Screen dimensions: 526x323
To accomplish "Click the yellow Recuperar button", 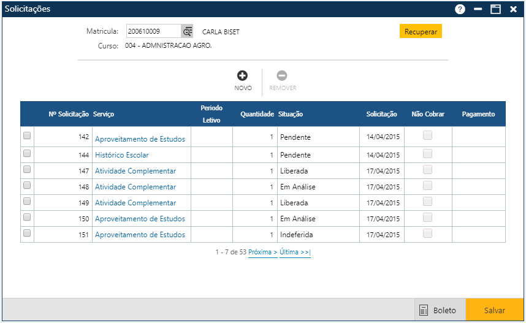I will [x=421, y=31].
